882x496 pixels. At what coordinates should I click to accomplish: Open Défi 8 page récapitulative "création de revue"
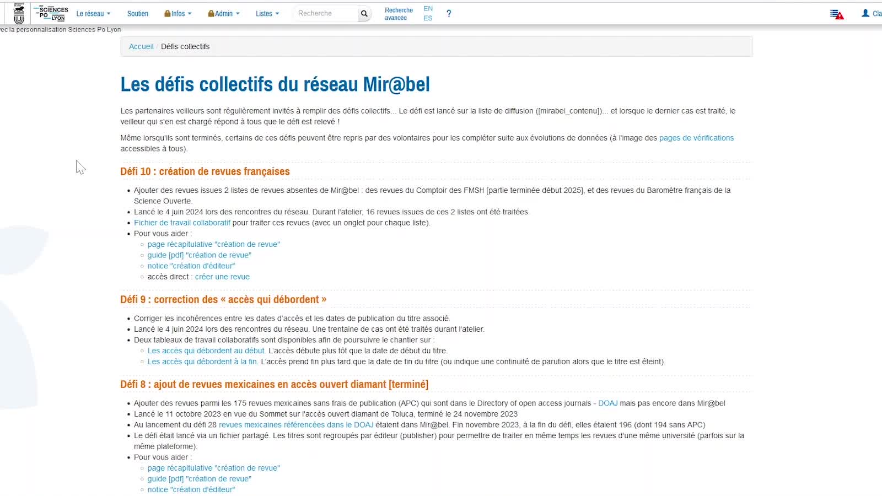click(214, 468)
